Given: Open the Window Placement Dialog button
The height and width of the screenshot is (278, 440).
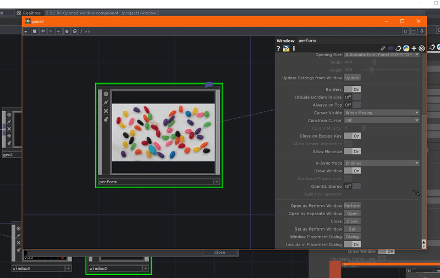Looking at the screenshot, I should [352, 237].
